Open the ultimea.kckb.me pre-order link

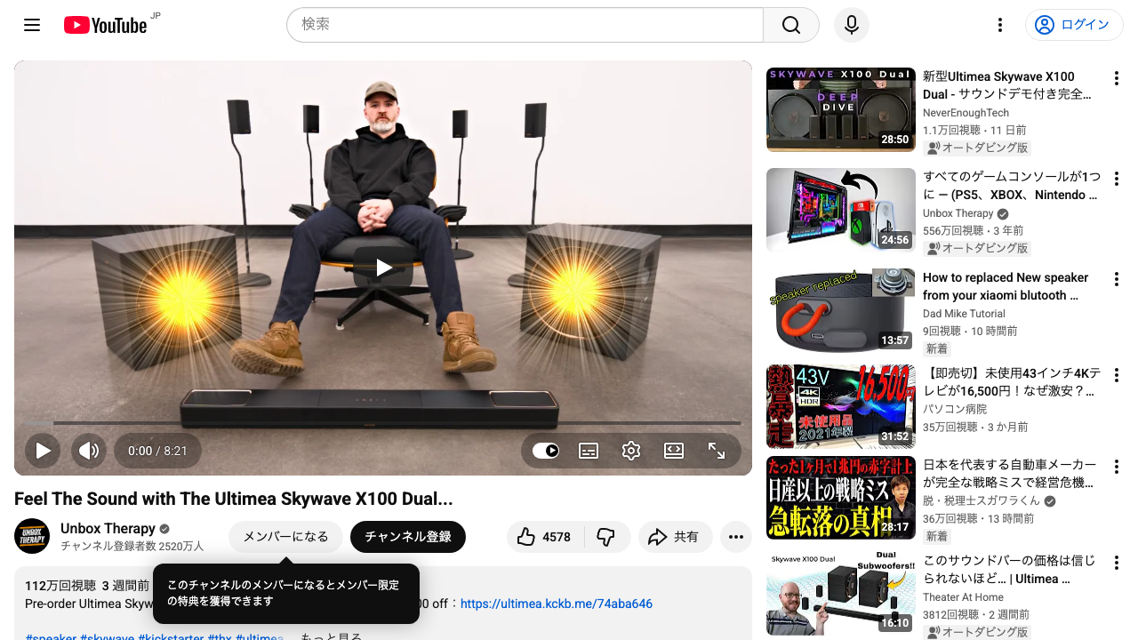[x=557, y=604]
